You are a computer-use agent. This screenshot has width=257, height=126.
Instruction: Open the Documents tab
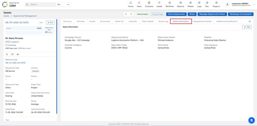[105, 21]
